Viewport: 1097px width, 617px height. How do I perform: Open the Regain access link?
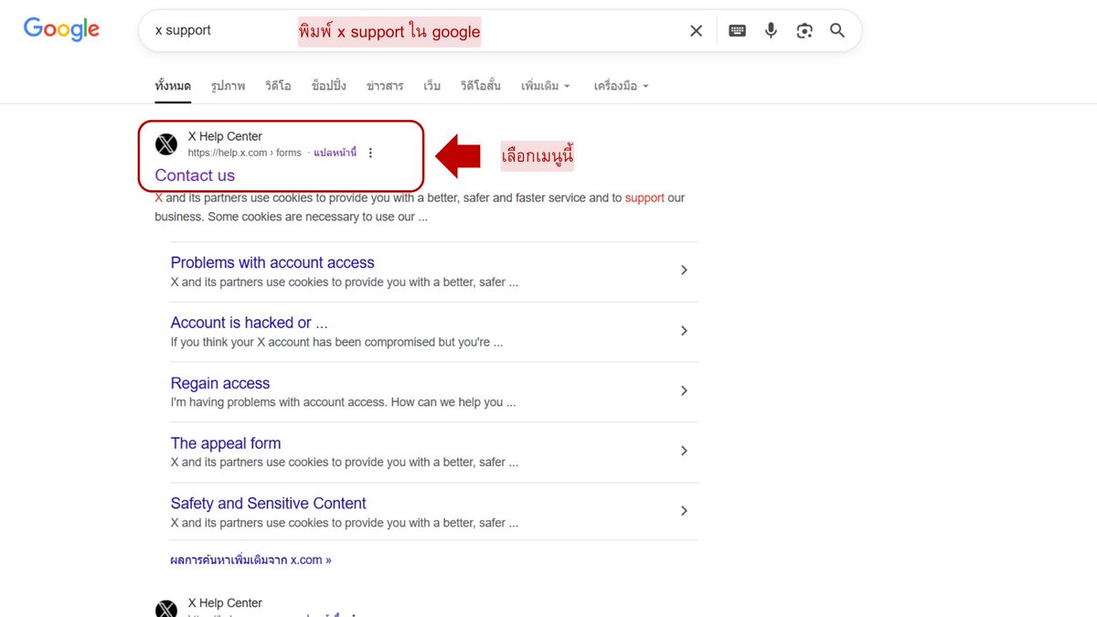click(x=220, y=383)
